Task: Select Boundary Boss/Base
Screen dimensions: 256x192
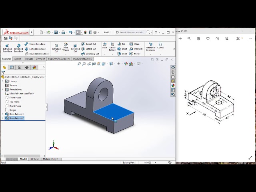Action: pos(36,54)
